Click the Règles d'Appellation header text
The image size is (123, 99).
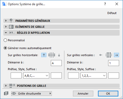click(33, 33)
